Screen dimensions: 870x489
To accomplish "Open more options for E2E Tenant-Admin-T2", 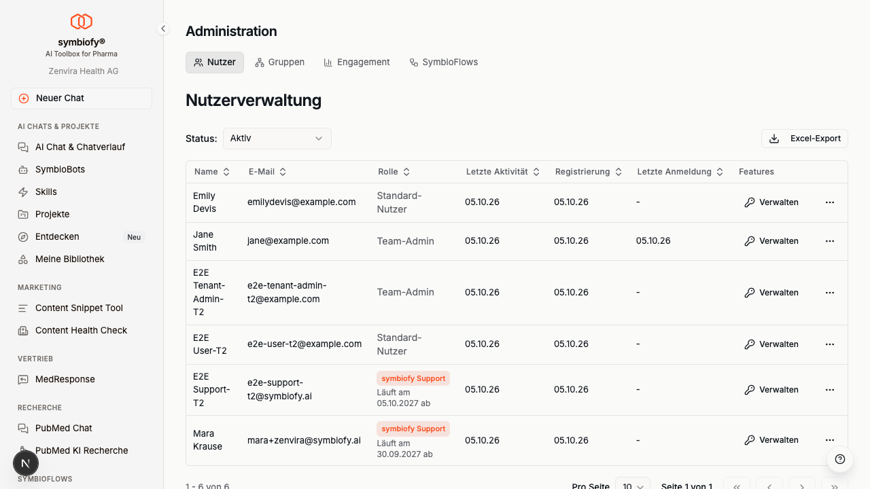I will tap(830, 293).
